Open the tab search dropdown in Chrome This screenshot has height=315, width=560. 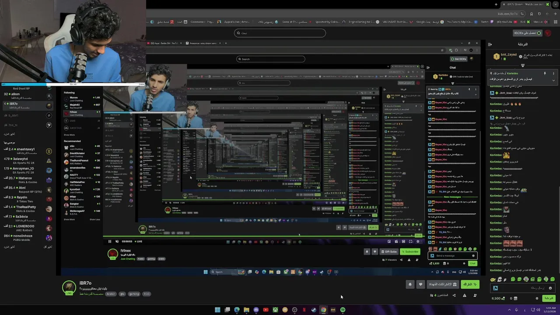click(x=556, y=4)
